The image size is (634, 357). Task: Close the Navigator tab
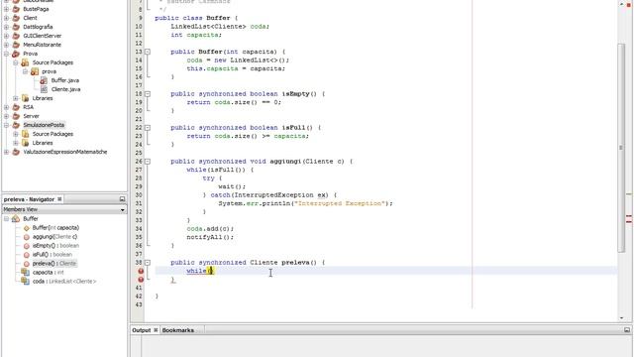click(x=59, y=199)
